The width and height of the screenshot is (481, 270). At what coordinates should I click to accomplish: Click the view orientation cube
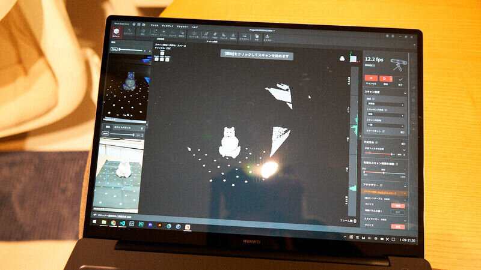(354, 58)
